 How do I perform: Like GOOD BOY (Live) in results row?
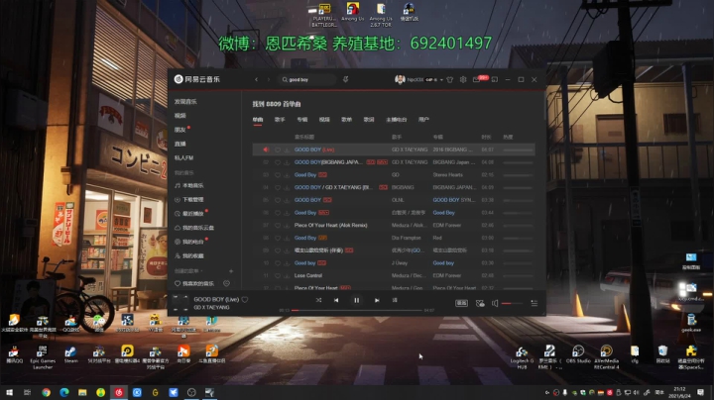pyautogui.click(x=278, y=150)
